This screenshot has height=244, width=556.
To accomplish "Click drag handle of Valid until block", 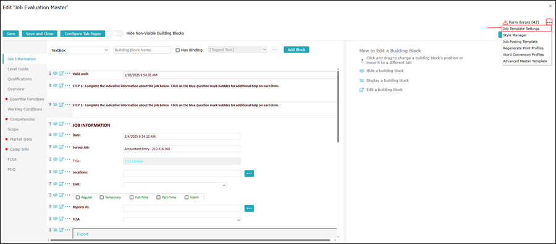I will [x=50, y=74].
